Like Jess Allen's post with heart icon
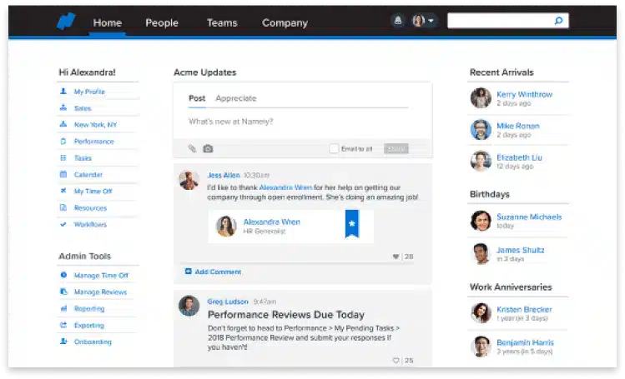The image size is (625, 379). pos(396,257)
